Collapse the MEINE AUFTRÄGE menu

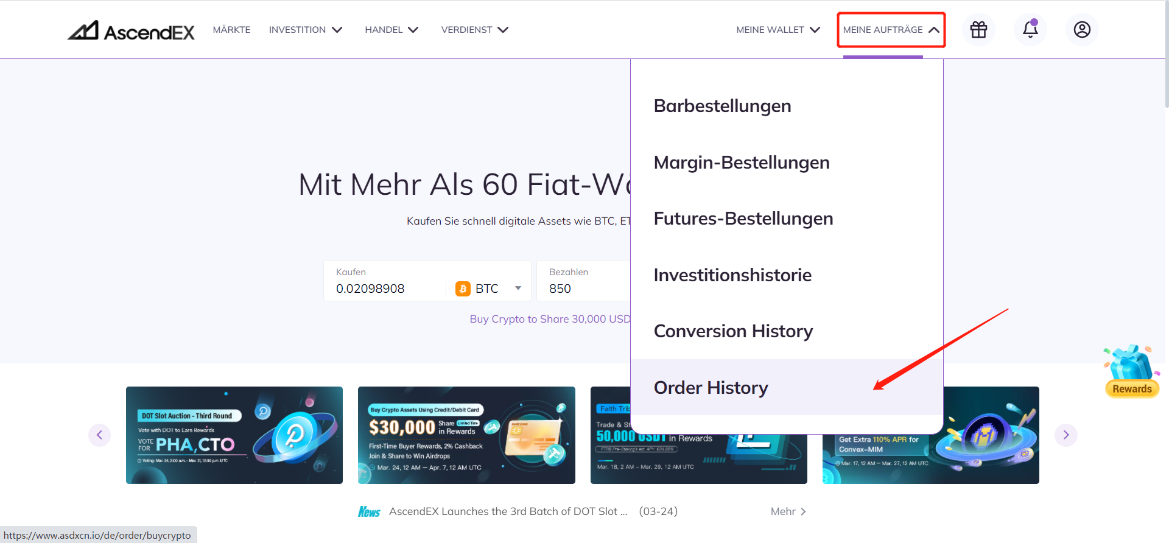[891, 29]
